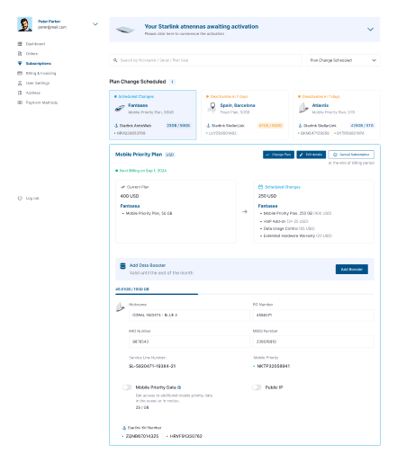The width and height of the screenshot is (397, 462).
Task: Focus the Nickname / Serial search field
Action: [205, 60]
